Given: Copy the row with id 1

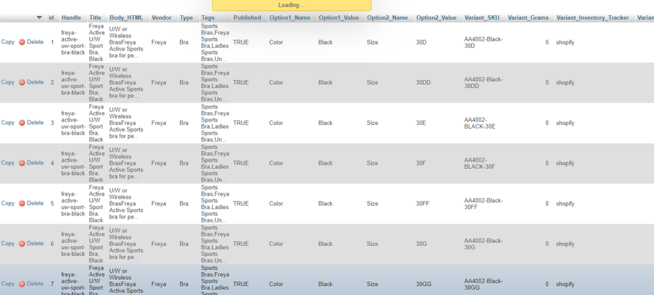Looking at the screenshot, I should pyautogui.click(x=8, y=42).
